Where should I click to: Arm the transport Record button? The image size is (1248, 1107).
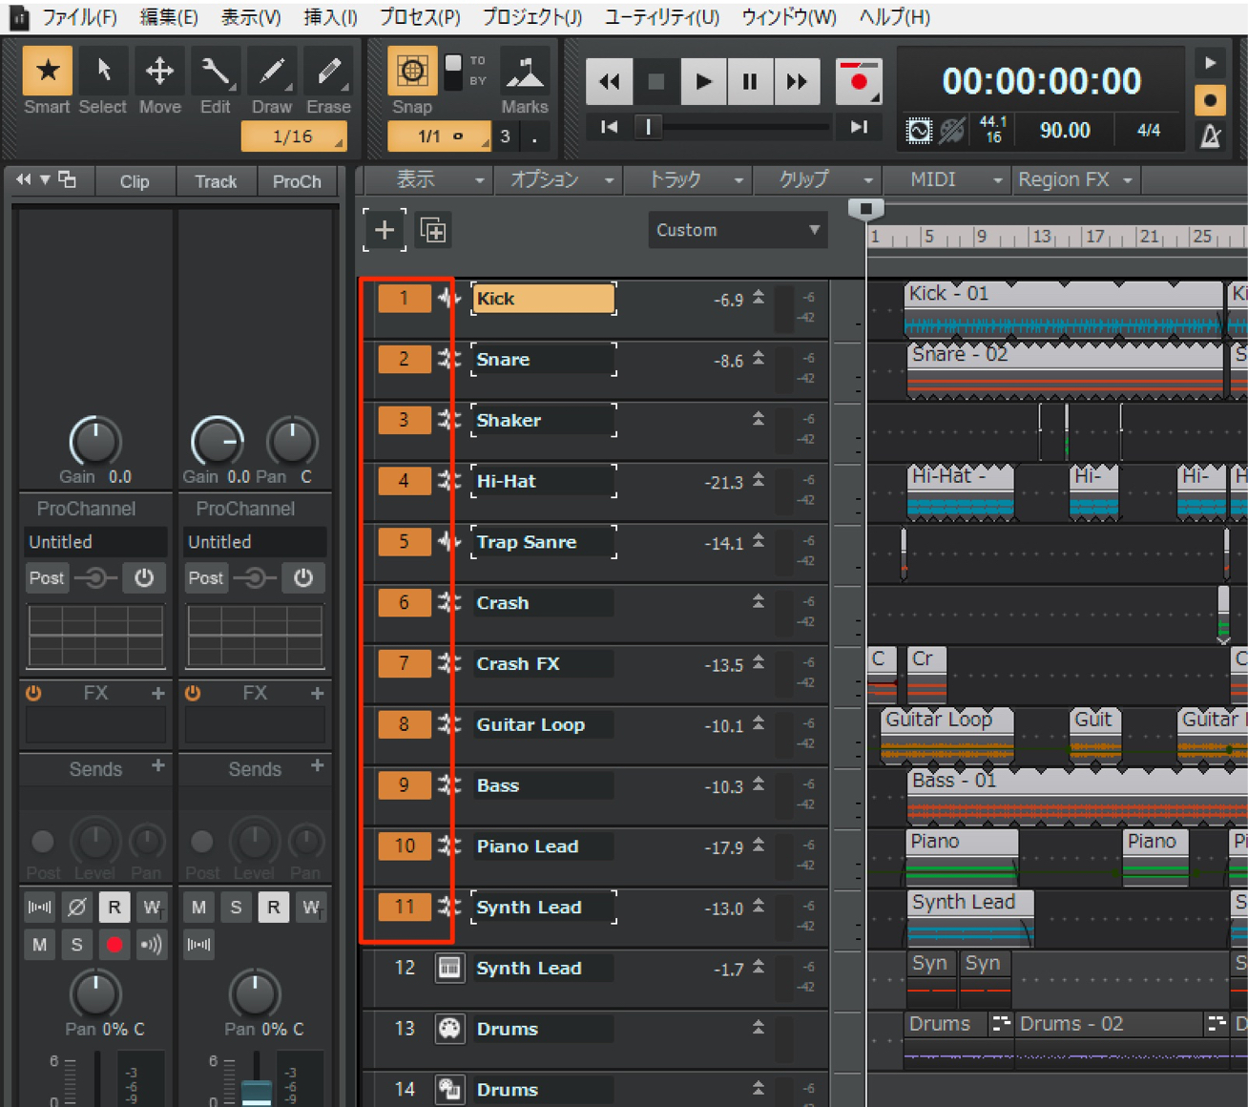coord(858,82)
